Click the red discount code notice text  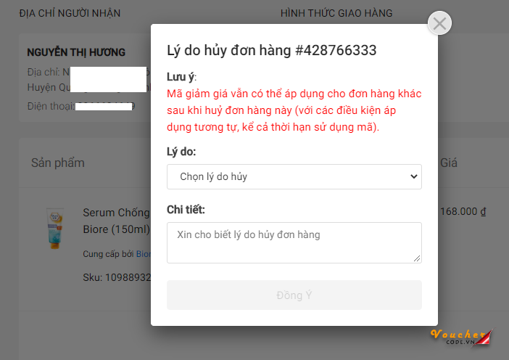294,110
